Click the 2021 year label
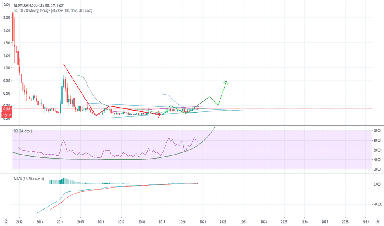Screen dimensions: 384x226 click(x=203, y=222)
